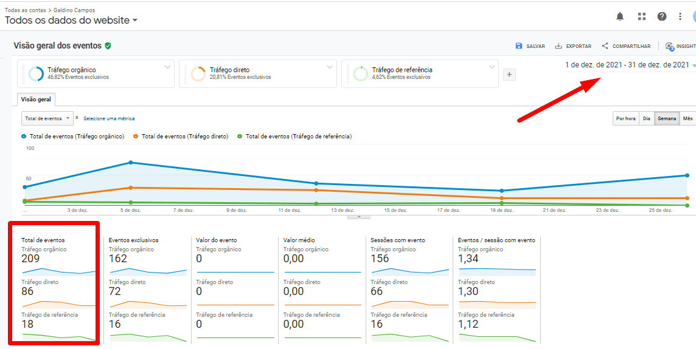Click the help question mark icon
This screenshot has height=349, width=696.
pos(662,16)
